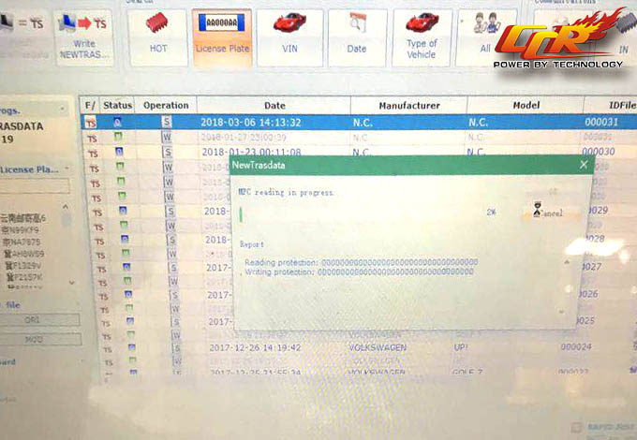Click Writing protection report line
Screen dimensions: 637x440
tap(359, 271)
